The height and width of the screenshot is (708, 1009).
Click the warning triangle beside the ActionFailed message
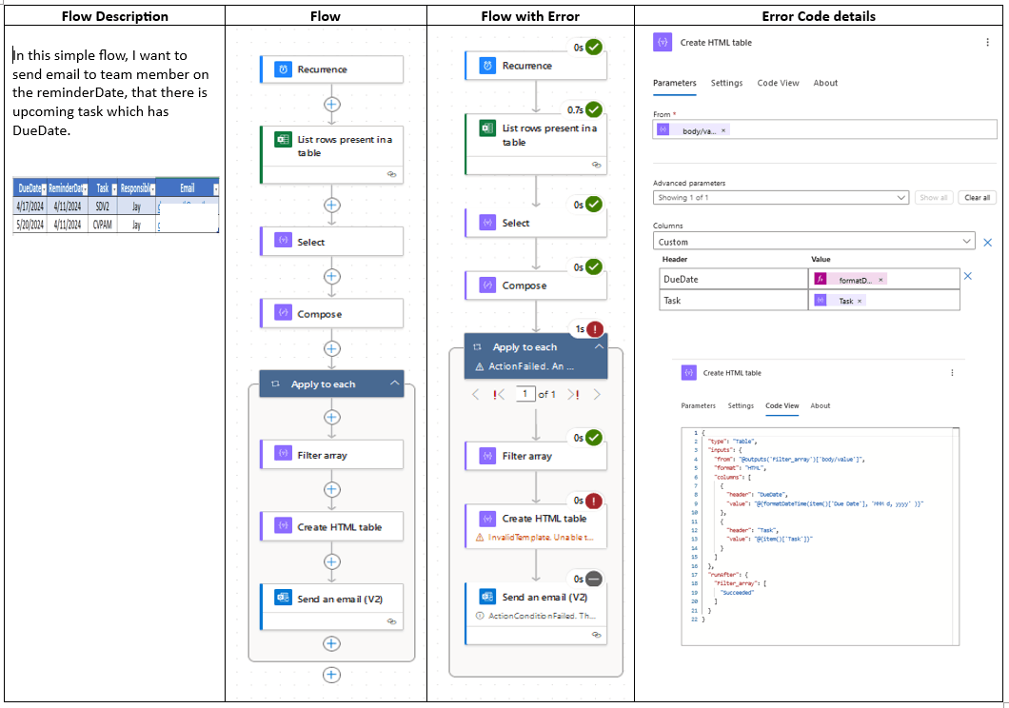[479, 366]
